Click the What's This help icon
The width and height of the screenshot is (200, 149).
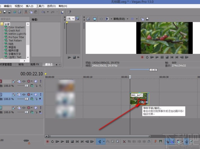click(69, 12)
